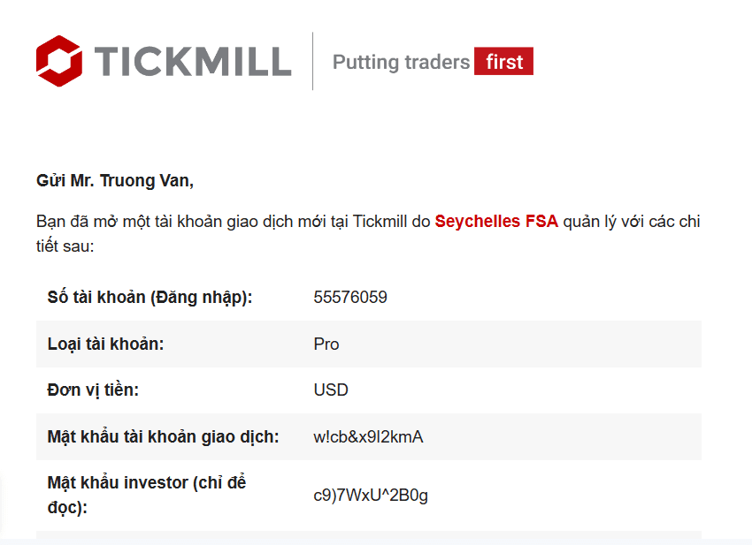Click the "Putting traders" tagline text
The width and height of the screenshot is (752, 545).
click(401, 62)
